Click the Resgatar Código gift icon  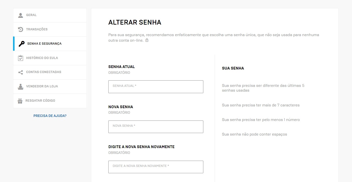[x=20, y=101]
